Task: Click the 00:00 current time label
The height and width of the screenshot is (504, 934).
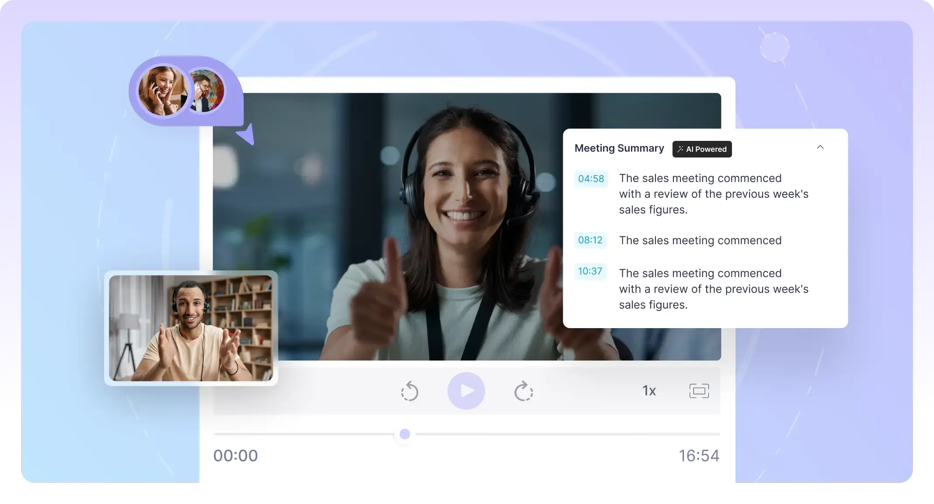Action: [236, 456]
